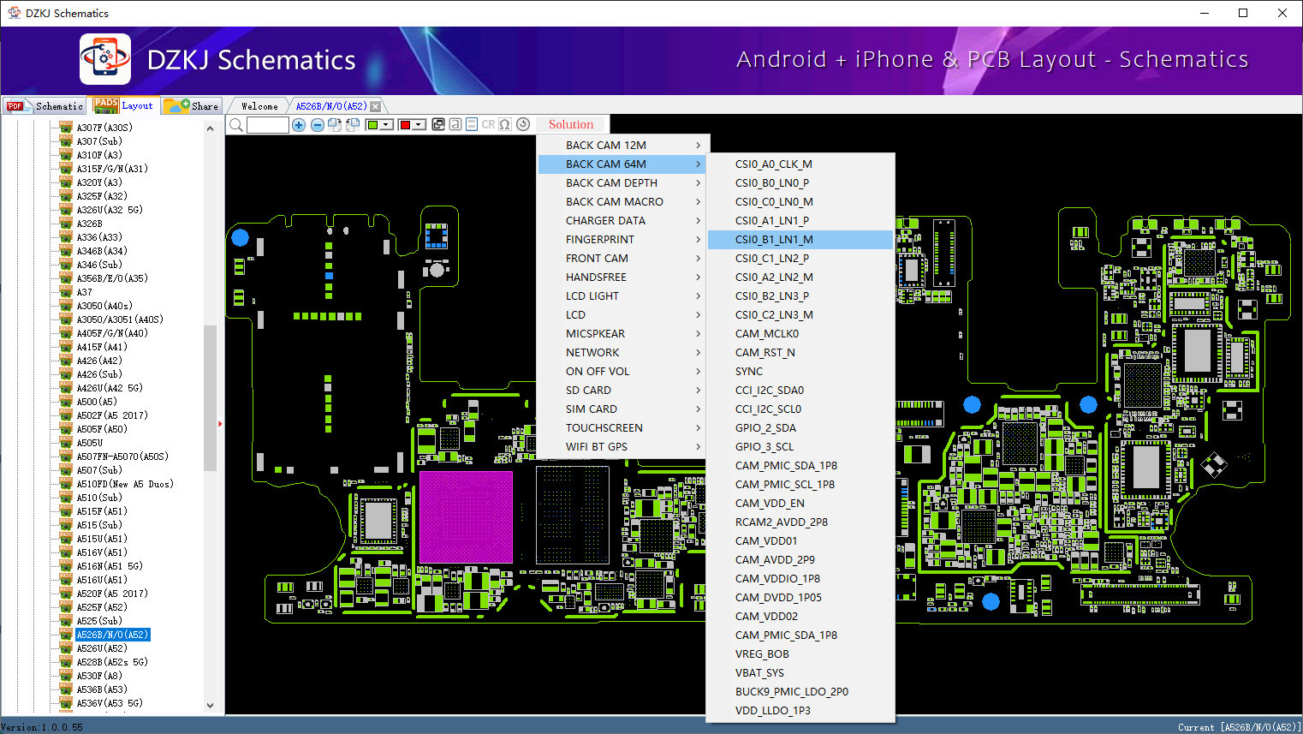Screen dimensions: 1303x734
Task: Open the green color dropdown
Action: click(386, 125)
